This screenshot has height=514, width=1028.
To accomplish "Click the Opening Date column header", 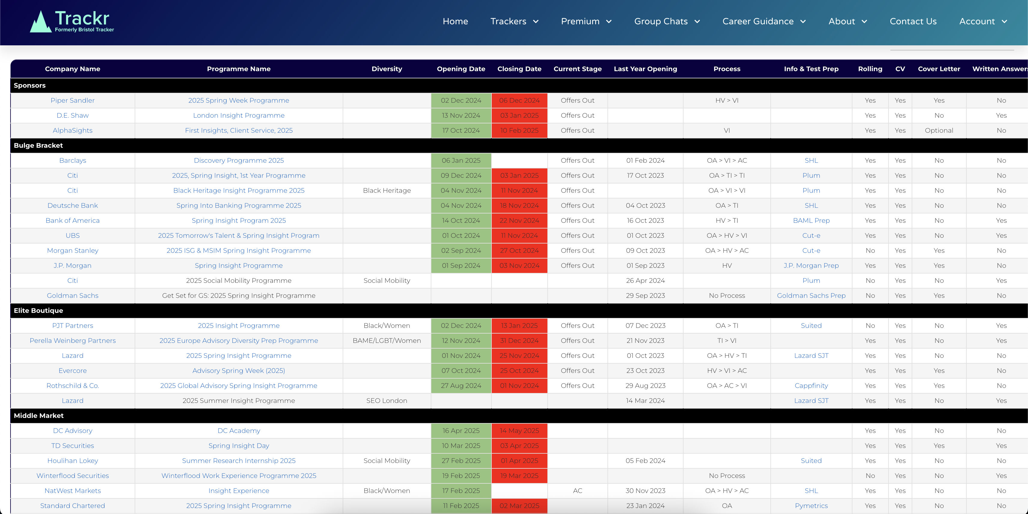I will point(460,69).
